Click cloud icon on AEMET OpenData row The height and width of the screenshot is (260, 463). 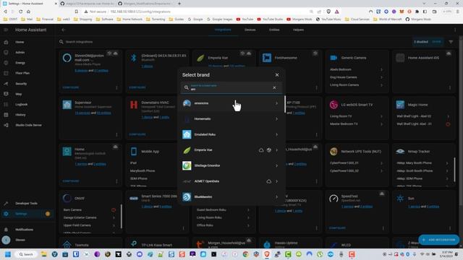268,181
